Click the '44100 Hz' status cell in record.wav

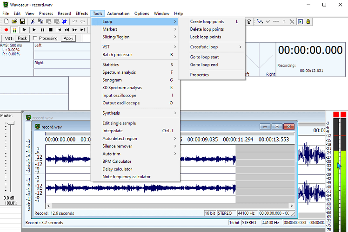tap(246, 213)
